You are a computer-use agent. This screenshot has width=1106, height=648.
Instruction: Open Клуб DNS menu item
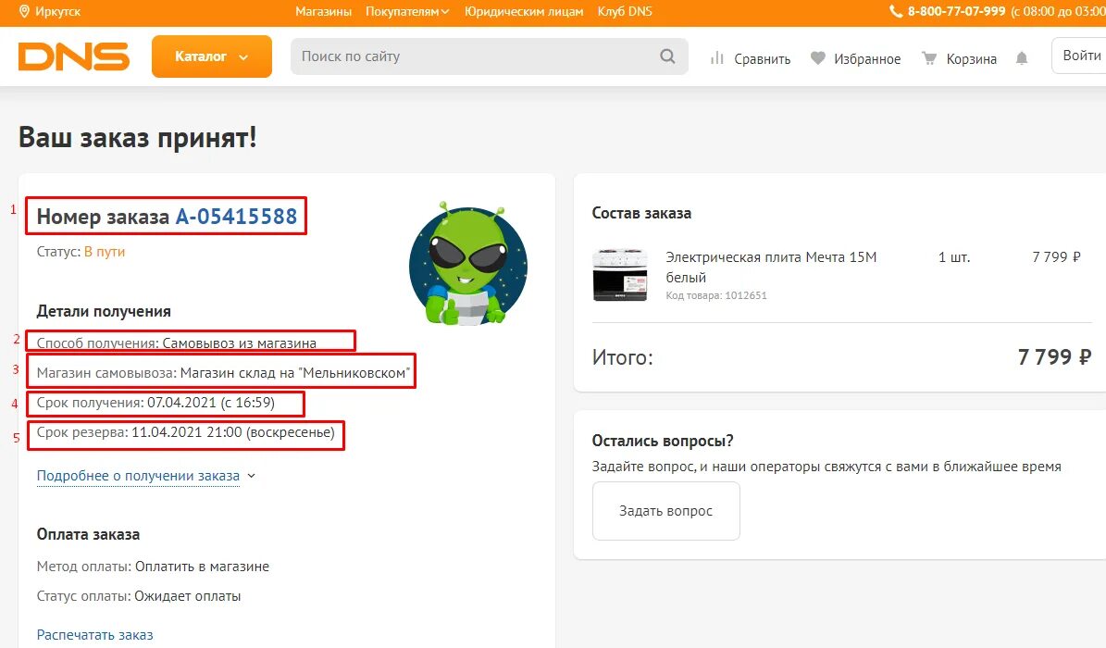[624, 11]
